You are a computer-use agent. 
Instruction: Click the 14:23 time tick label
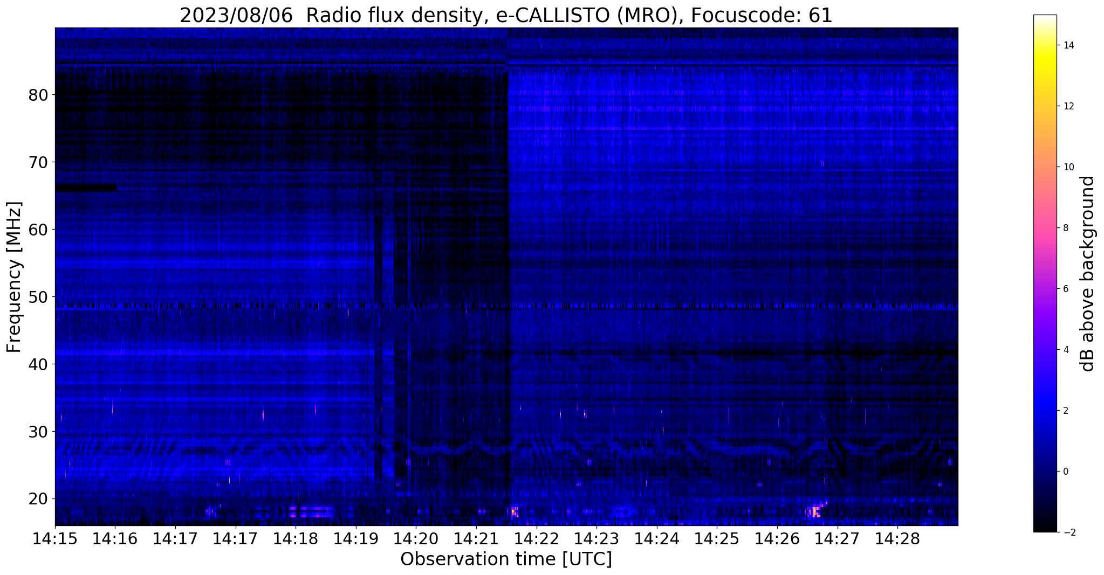(596, 539)
